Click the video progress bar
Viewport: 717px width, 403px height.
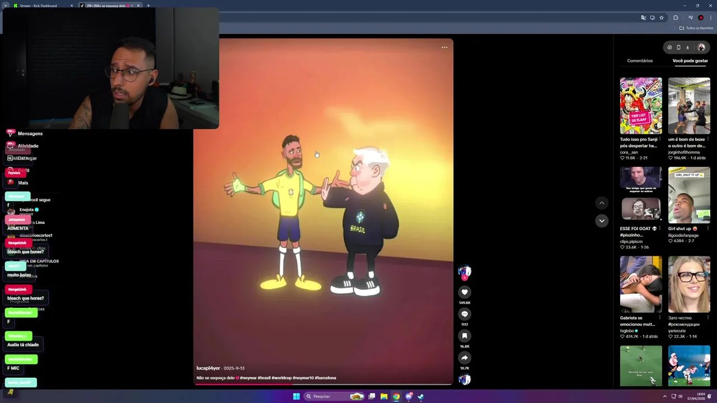[x=323, y=384]
